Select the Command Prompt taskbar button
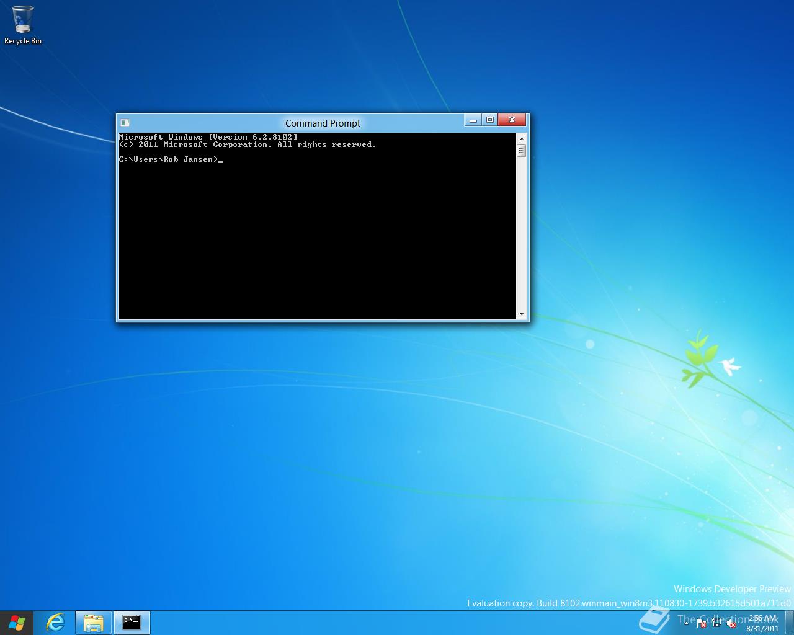 coord(132,623)
